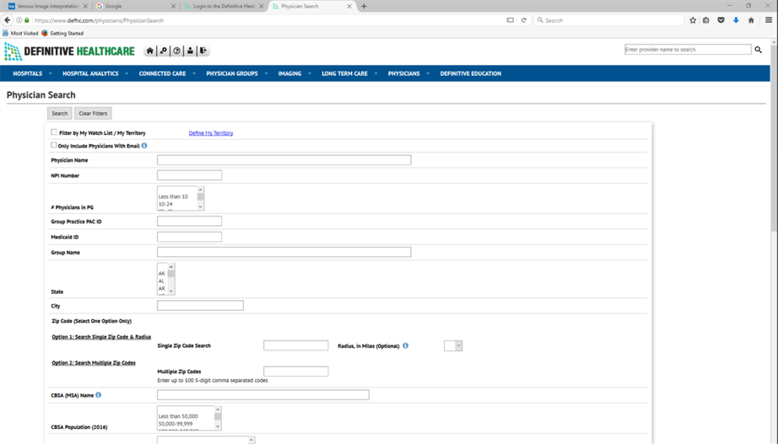Go to browser home page icon

click(751, 20)
